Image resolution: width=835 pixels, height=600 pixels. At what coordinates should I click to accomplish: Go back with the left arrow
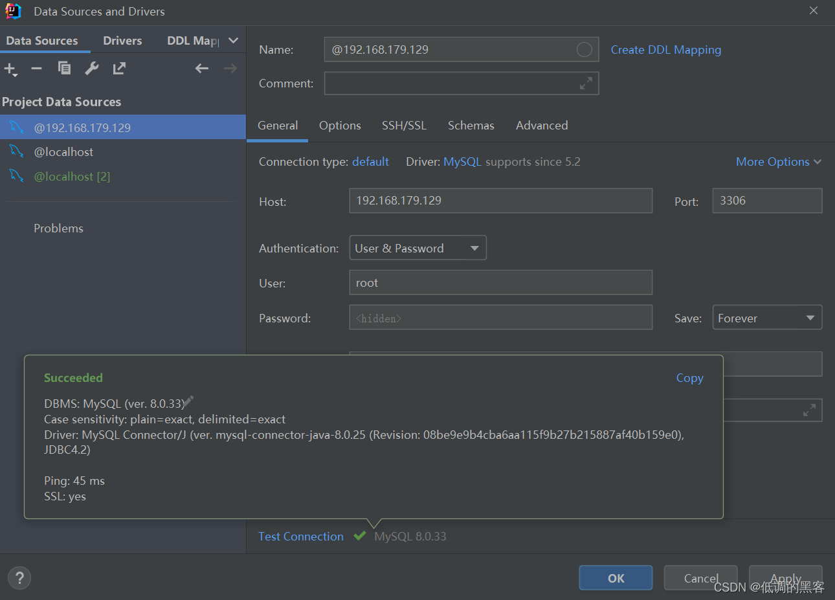[202, 68]
